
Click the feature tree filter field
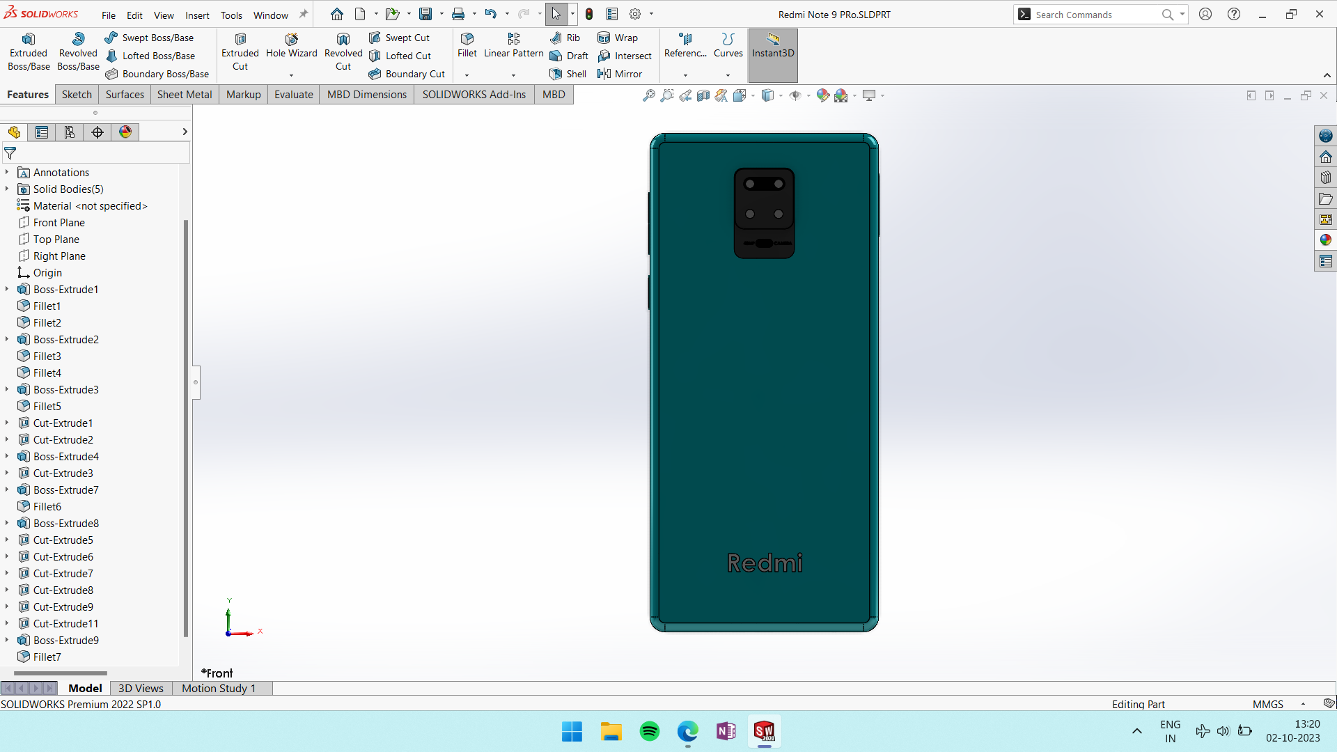(x=96, y=152)
